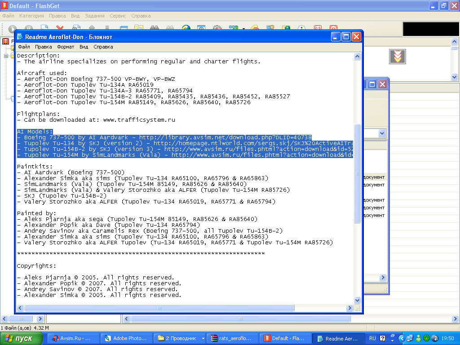This screenshot has height=345, width=460.
Task: Click FlashGet top-right pane scroll down arrow
Action: (454, 77)
